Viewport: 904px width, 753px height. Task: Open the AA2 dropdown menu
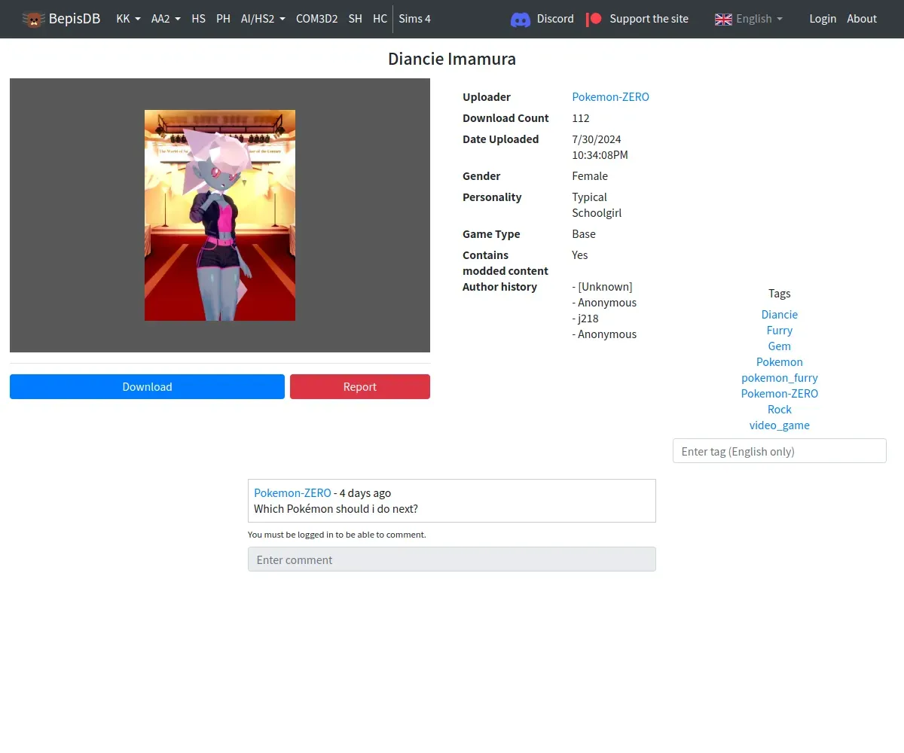point(166,19)
